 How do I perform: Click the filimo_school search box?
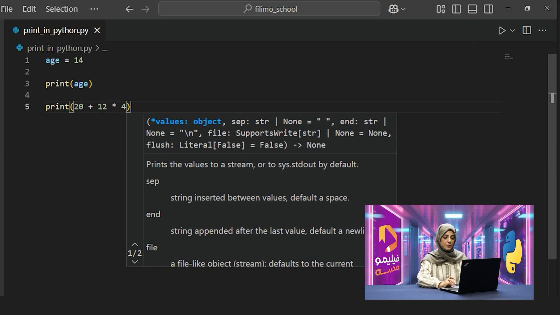(269, 9)
